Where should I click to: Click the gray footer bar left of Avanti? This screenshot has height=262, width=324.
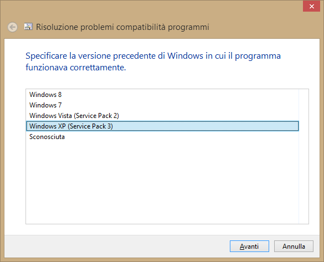click(x=116, y=246)
